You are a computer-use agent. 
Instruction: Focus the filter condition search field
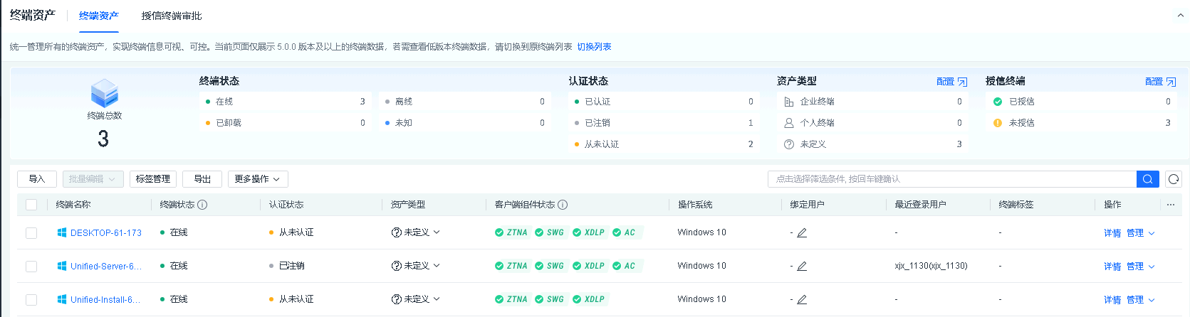[x=952, y=179]
